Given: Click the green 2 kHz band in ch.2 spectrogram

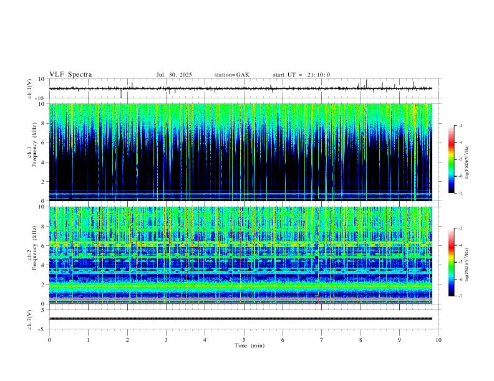Looking at the screenshot, I should click(x=240, y=285).
